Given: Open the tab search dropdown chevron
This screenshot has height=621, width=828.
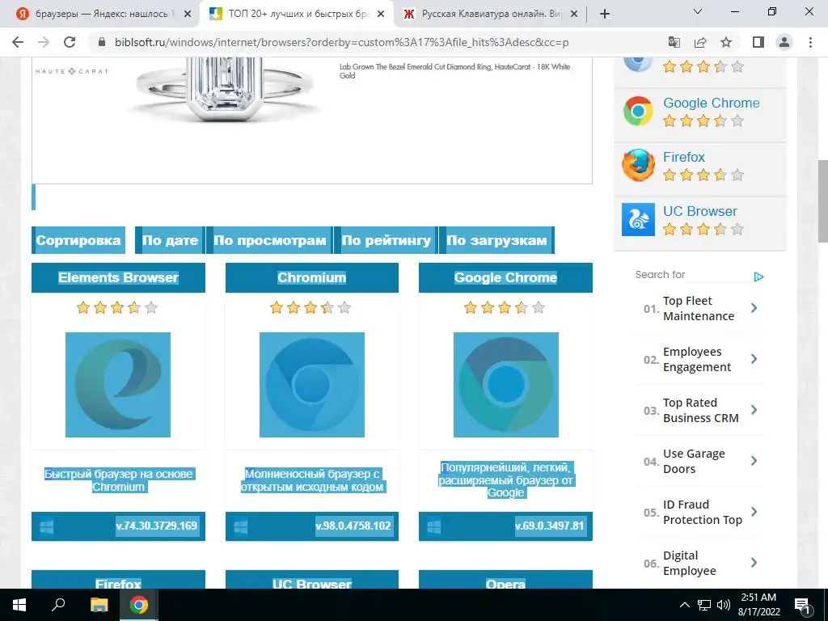Looking at the screenshot, I should click(x=698, y=11).
